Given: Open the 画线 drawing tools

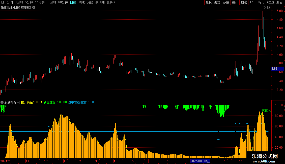Looking at the screenshot, I should 244,2.
